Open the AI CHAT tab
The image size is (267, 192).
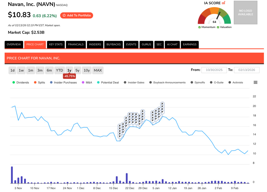click(x=172, y=45)
